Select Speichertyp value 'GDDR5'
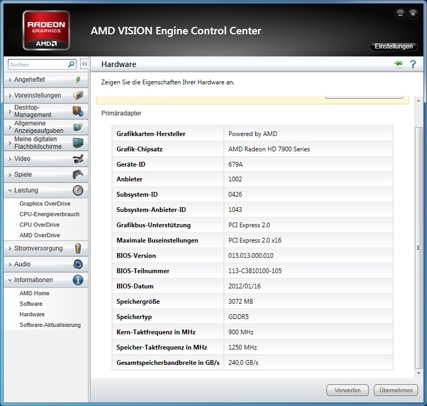Screen dimensions: 427x406 pos(239,317)
